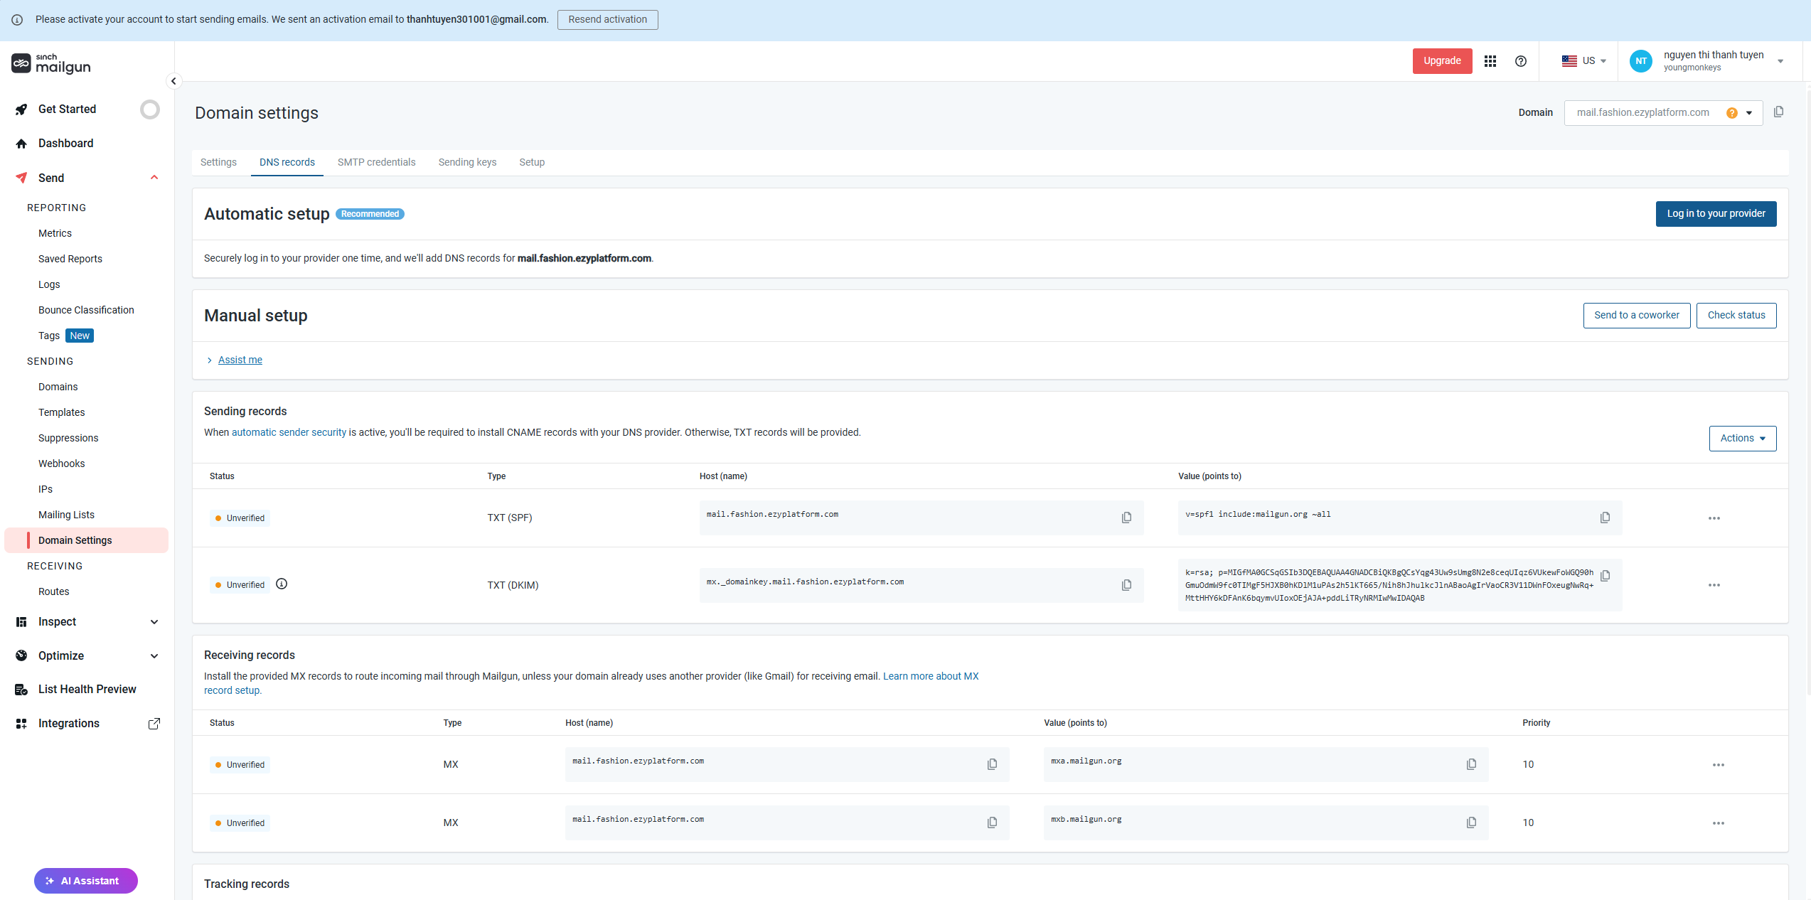Copy the DKIM host name
This screenshot has width=1811, height=900.
[1126, 585]
